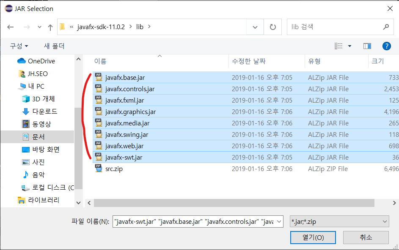Image resolution: width=399 pixels, height=250 pixels.
Task: Create a new folder with 새 폴더
Action: [54, 46]
